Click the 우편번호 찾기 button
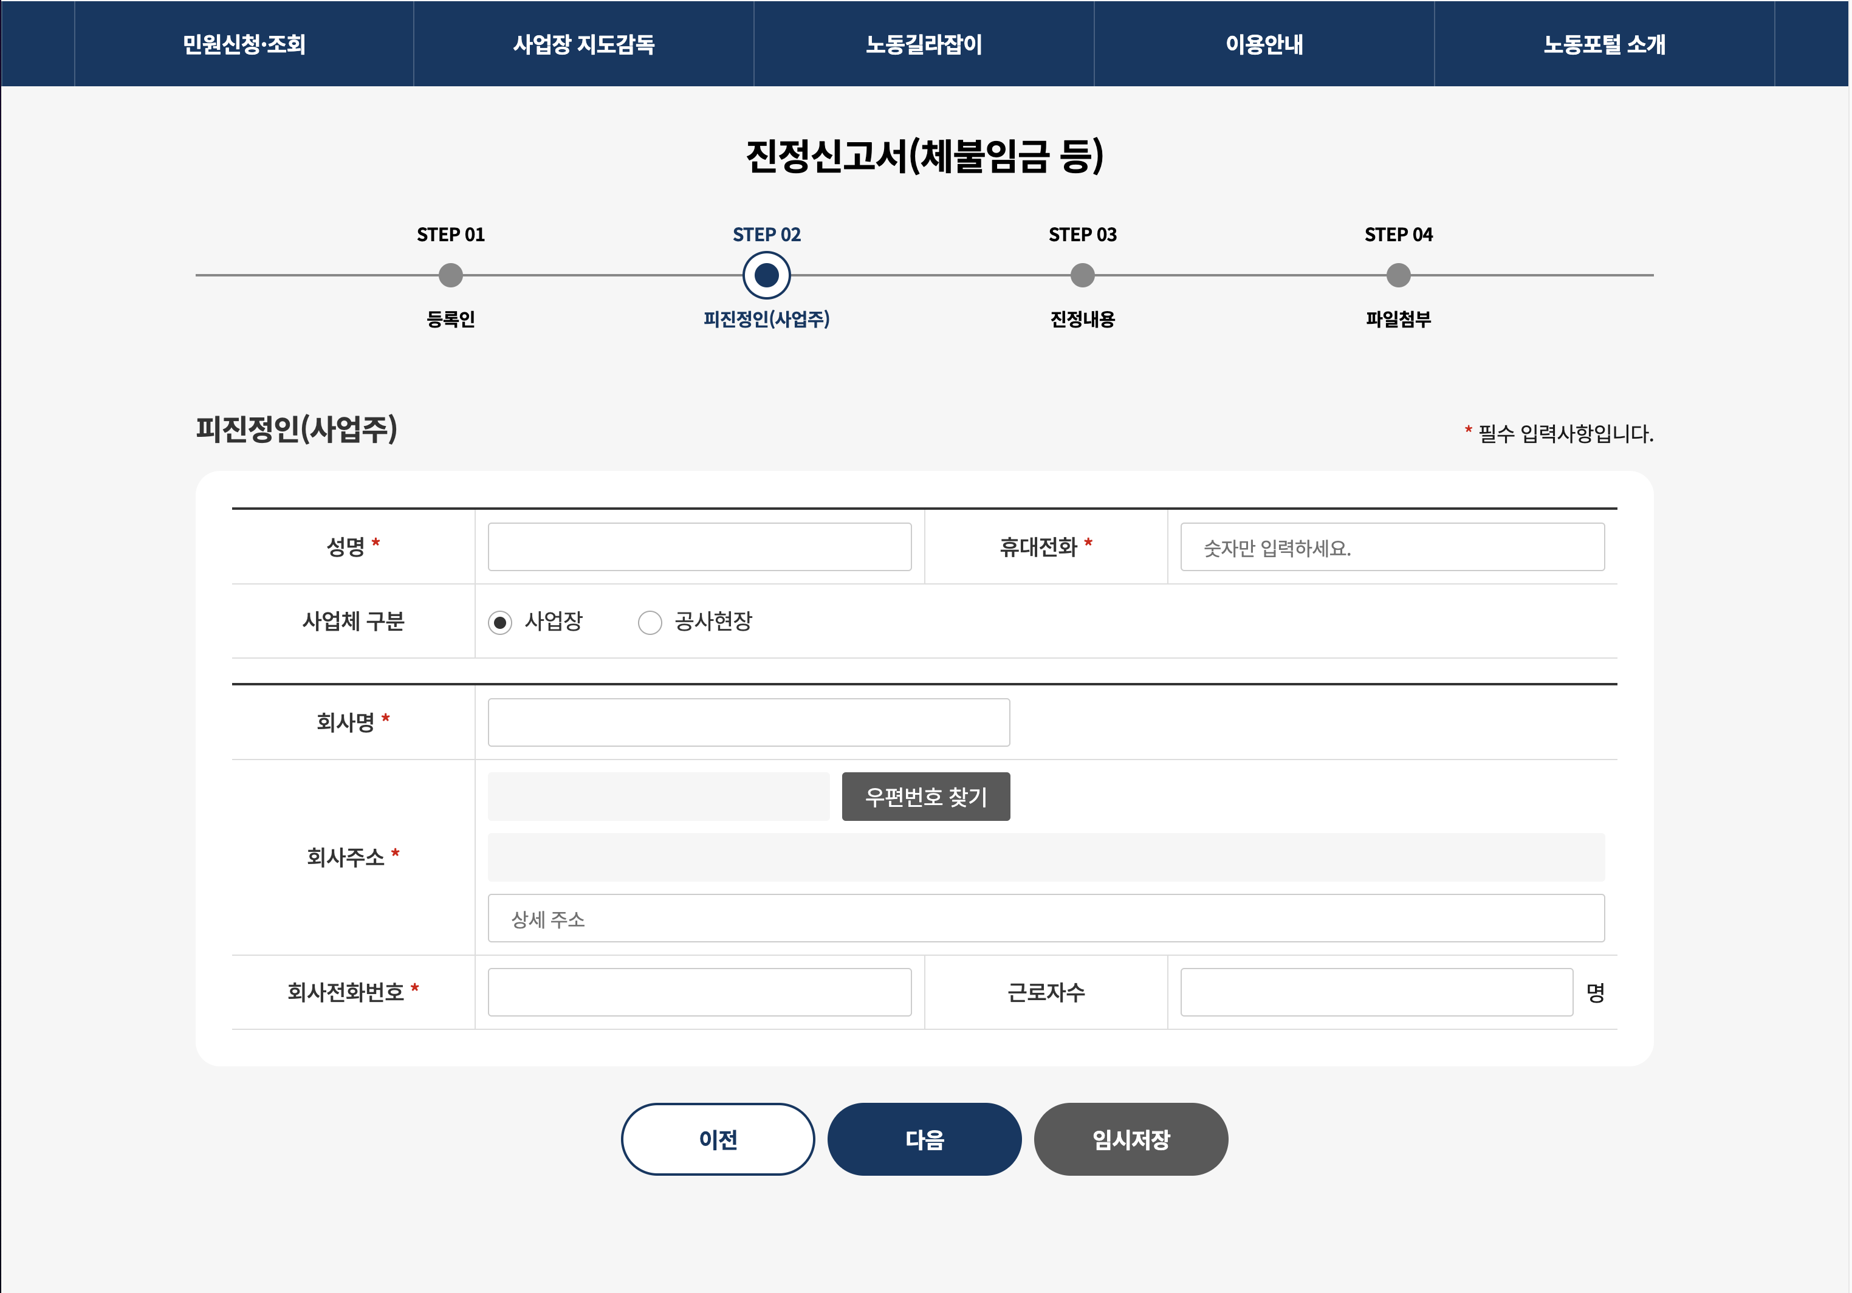 tap(927, 798)
